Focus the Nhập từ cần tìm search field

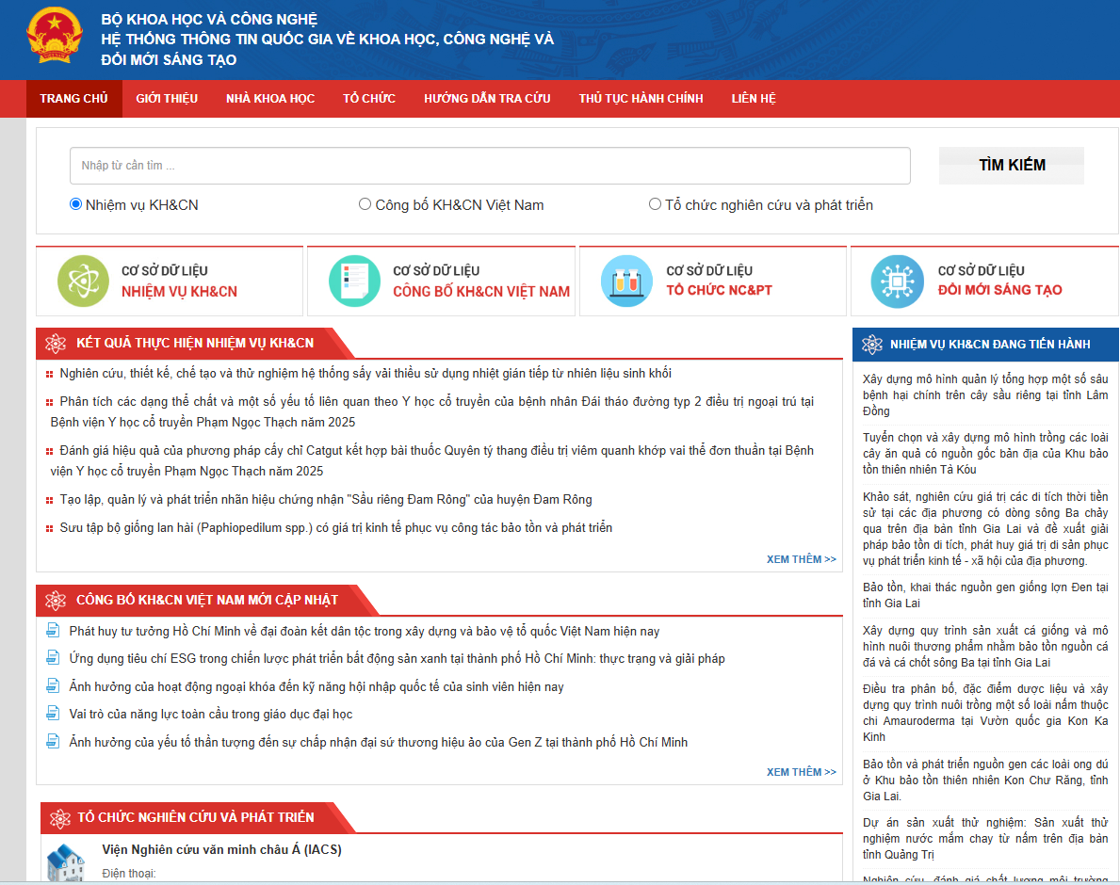click(x=490, y=166)
